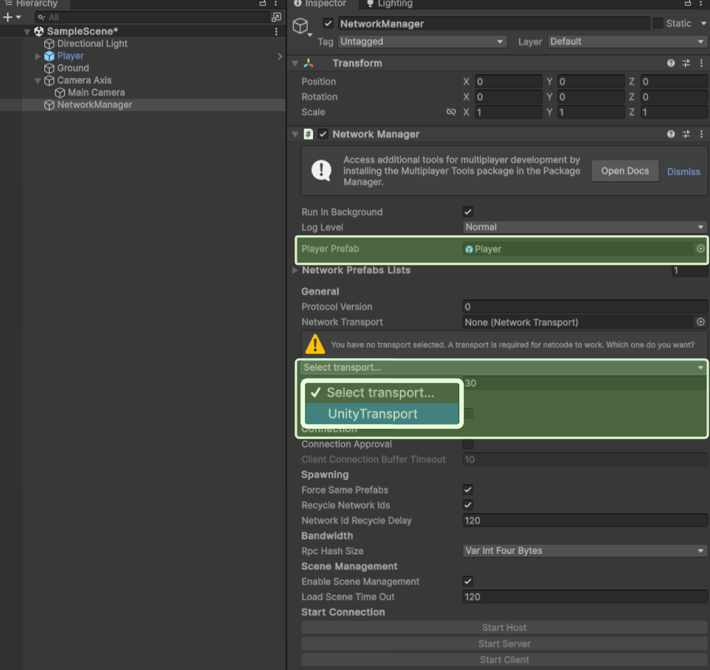Image resolution: width=710 pixels, height=670 pixels.
Task: Expand Network Prefabs Lists foldout
Action: 295,271
